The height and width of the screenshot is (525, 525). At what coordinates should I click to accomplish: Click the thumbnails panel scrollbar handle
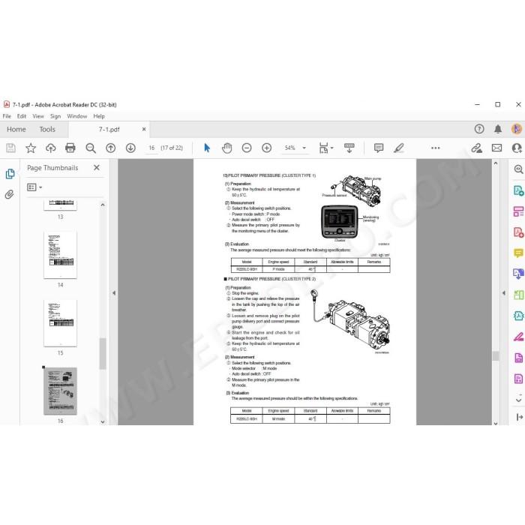pos(103,353)
